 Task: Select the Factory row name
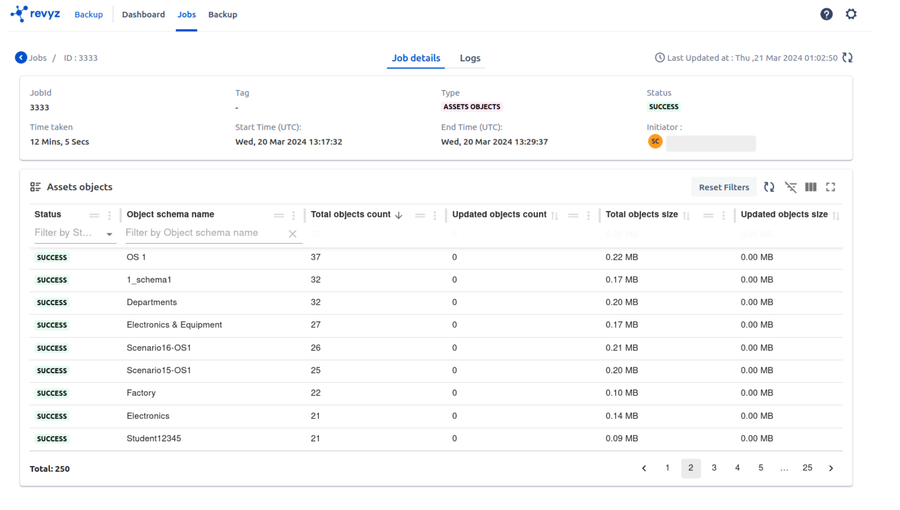point(141,393)
